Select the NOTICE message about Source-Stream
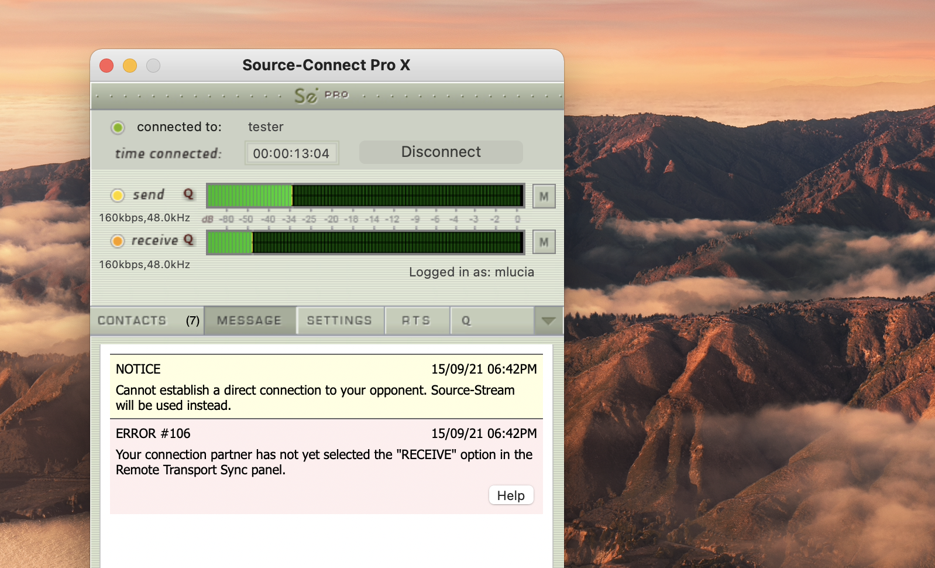The image size is (935, 568). coord(326,386)
